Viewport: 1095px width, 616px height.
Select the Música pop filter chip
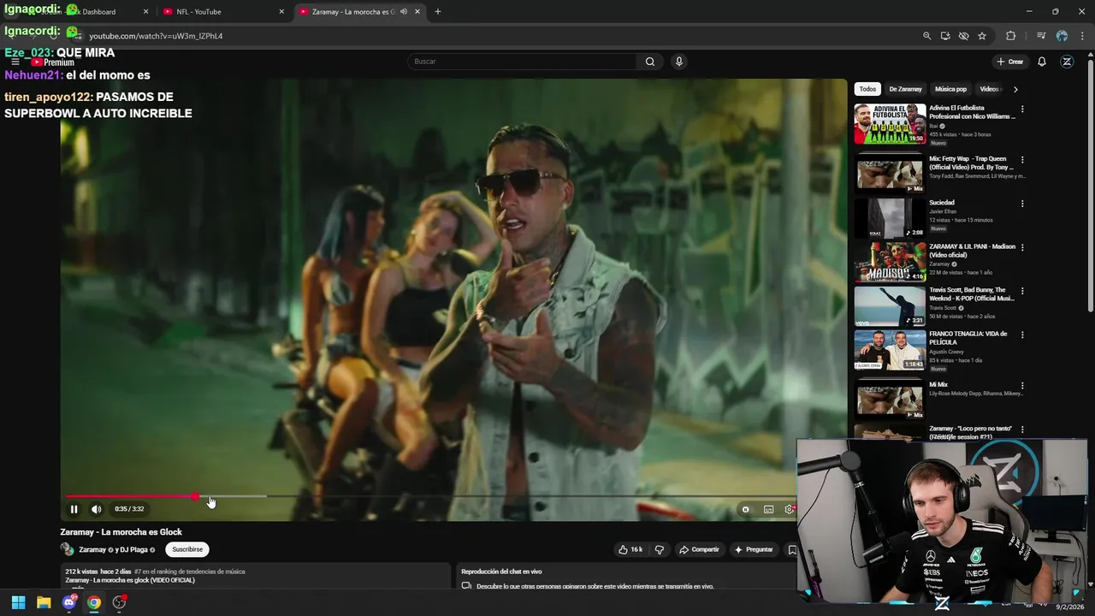pyautogui.click(x=950, y=89)
